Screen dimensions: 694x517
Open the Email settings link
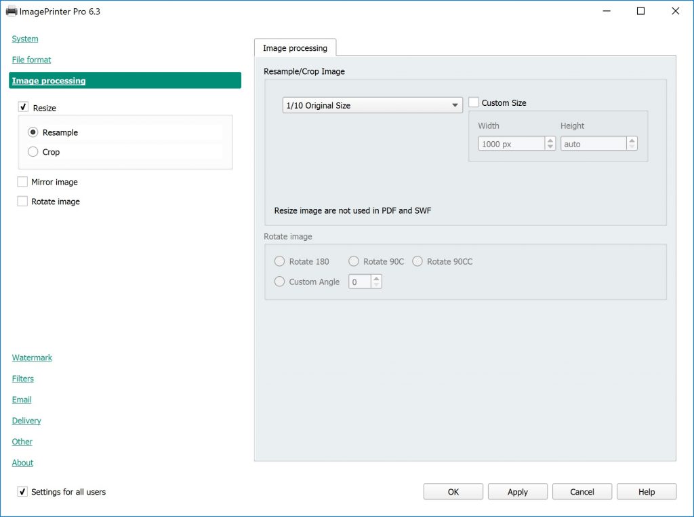coord(22,400)
